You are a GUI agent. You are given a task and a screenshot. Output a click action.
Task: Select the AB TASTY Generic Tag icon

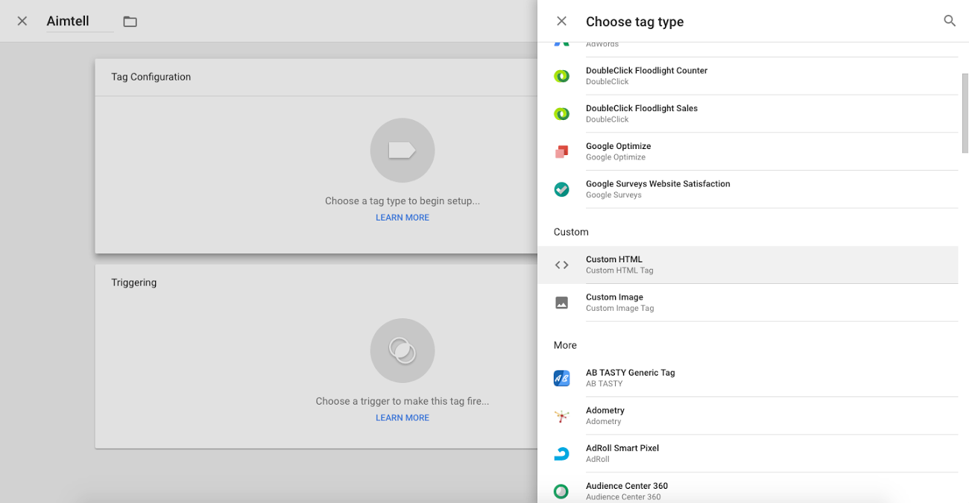point(562,378)
